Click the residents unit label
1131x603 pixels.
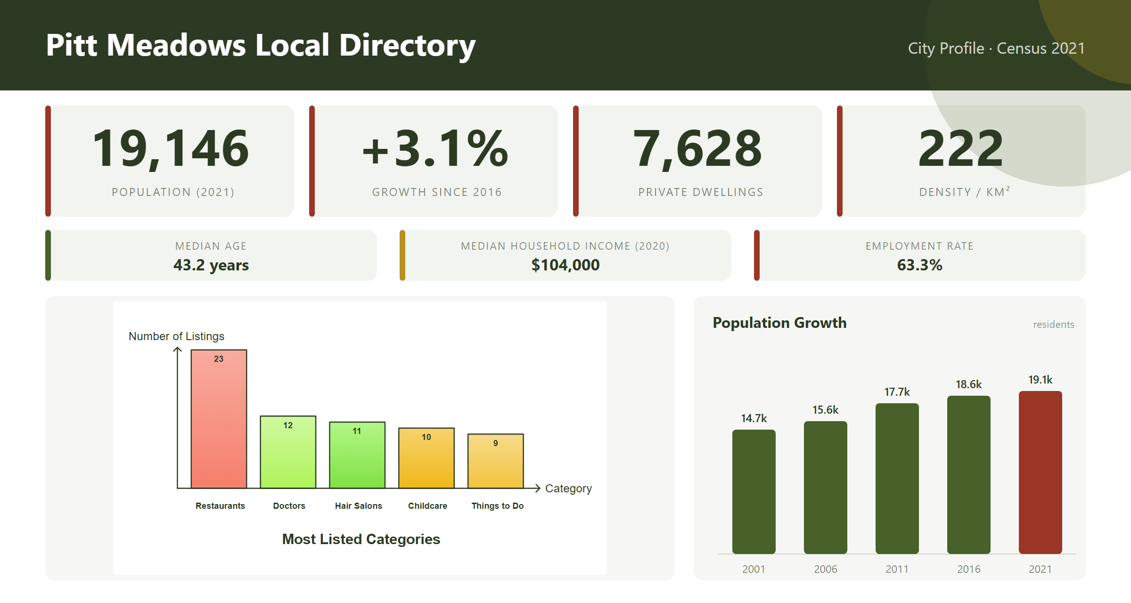point(1054,325)
